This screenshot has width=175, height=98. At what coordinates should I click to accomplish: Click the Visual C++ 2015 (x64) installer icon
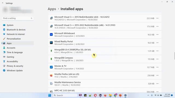(x=51, y=18)
